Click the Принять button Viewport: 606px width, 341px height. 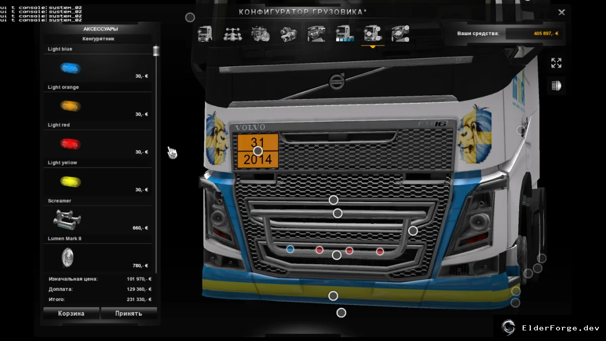coord(129,313)
